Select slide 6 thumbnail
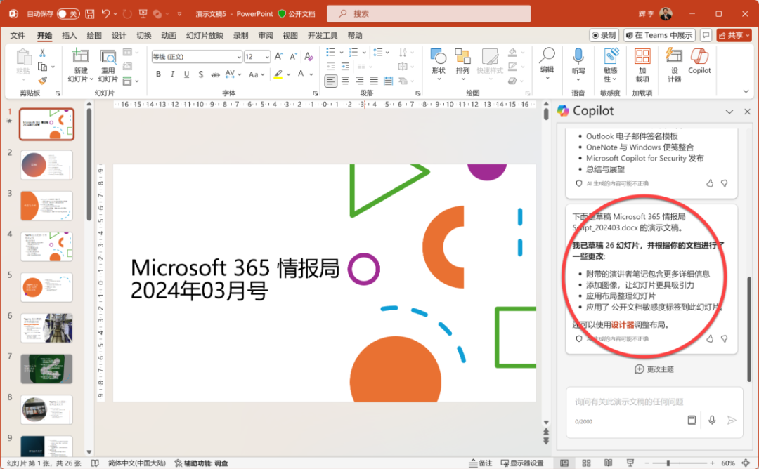Viewport: 759px width, 469px height. [x=46, y=328]
